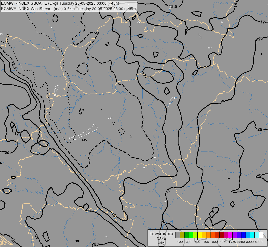268x247 pixels.
Task: Select the bright magenta legend swatch
Action: pos(230,235)
